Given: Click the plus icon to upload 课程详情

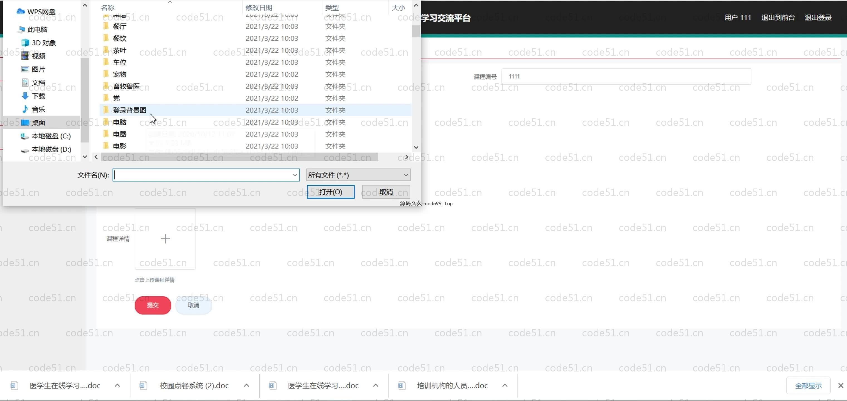Looking at the screenshot, I should [x=165, y=239].
